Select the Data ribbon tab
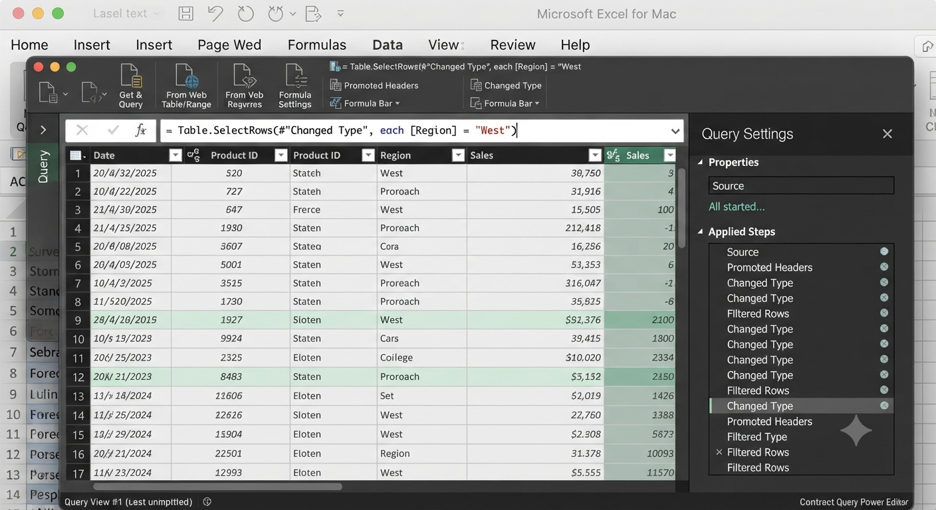936x510 pixels. point(388,44)
